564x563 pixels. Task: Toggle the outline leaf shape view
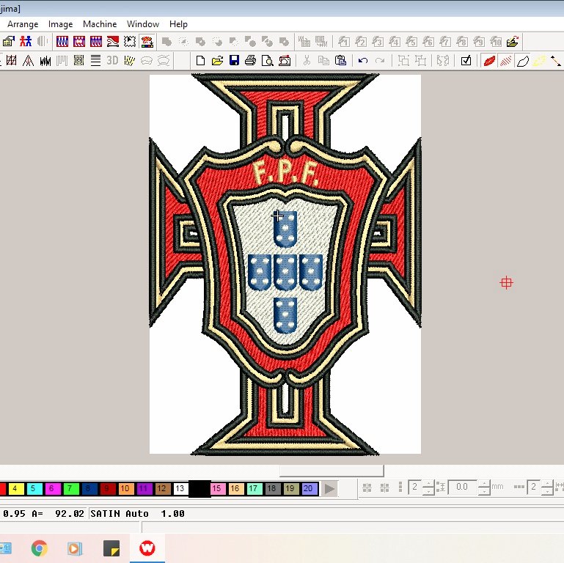pos(523,60)
